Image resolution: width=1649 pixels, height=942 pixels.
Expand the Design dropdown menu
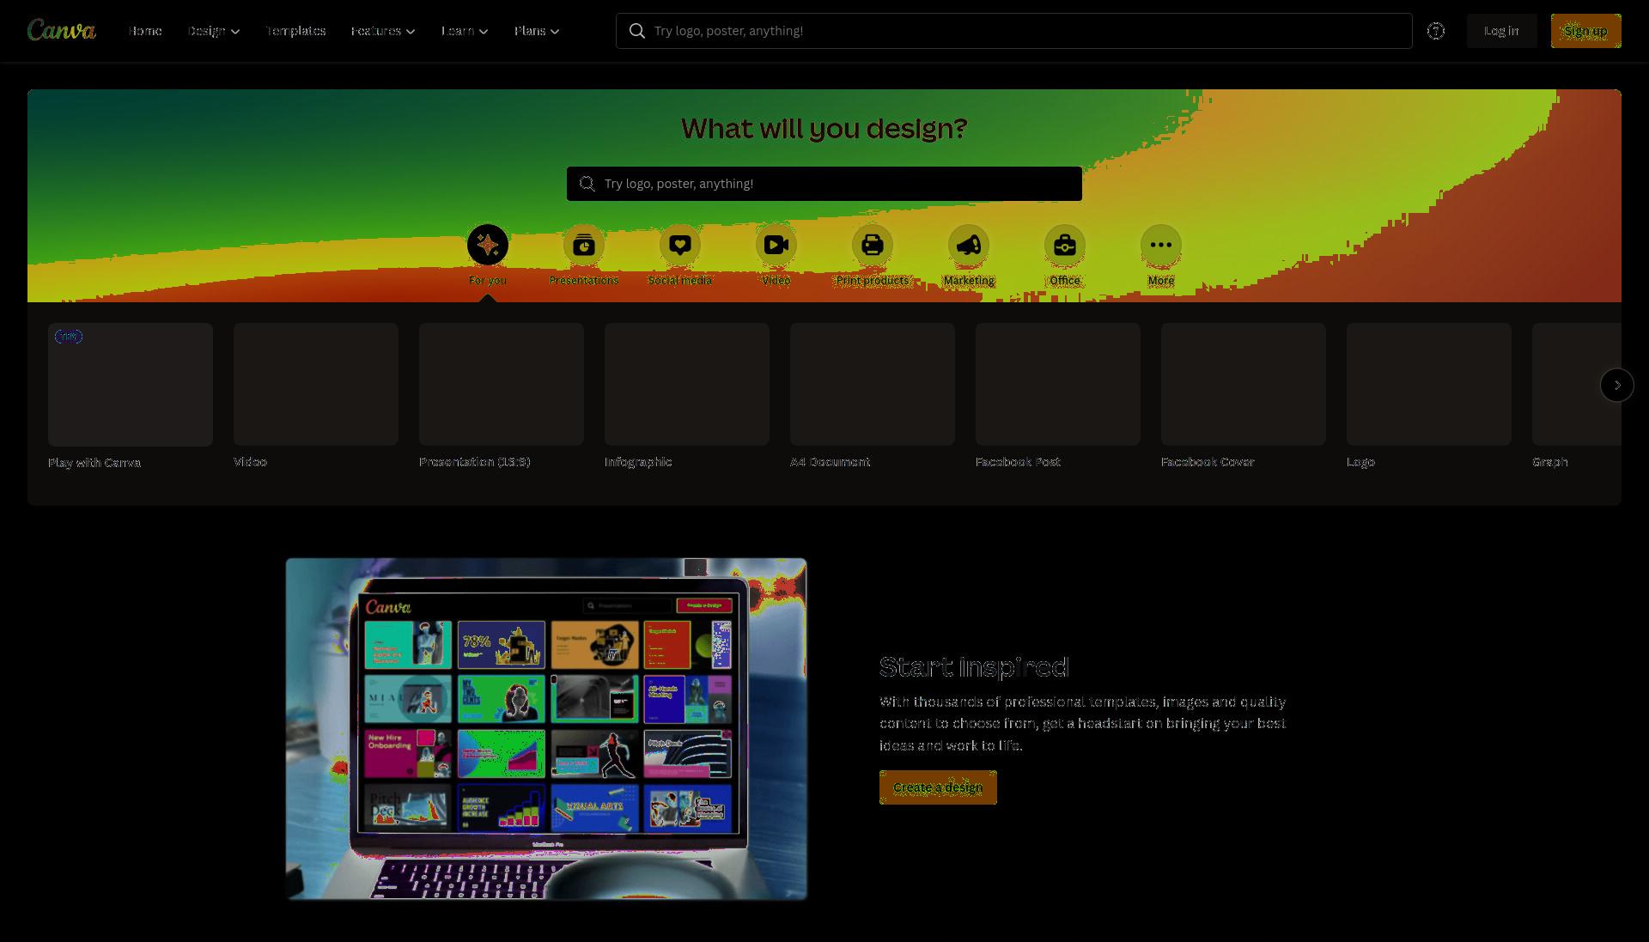coord(214,31)
